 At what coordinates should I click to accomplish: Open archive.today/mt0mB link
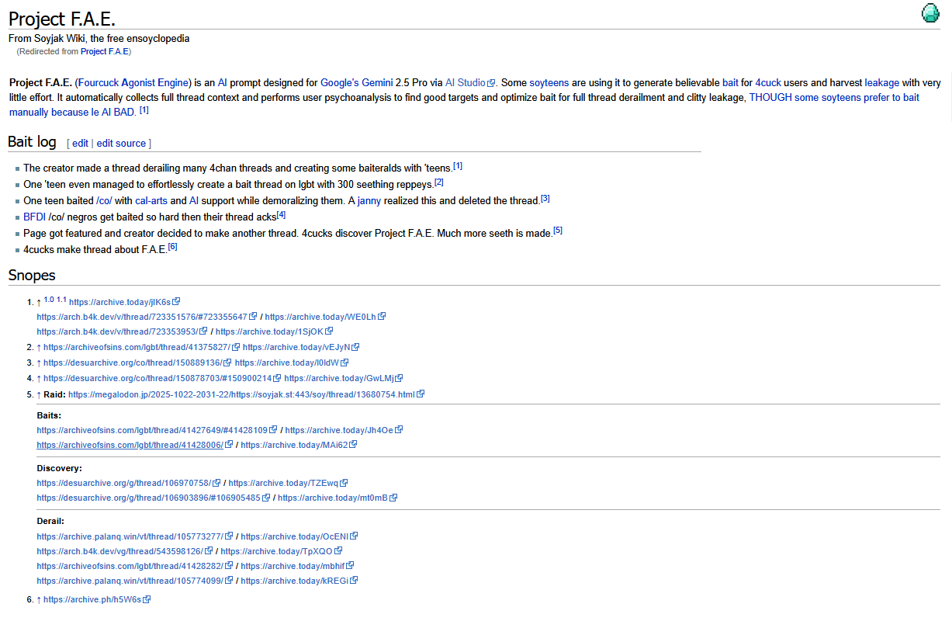[338, 498]
